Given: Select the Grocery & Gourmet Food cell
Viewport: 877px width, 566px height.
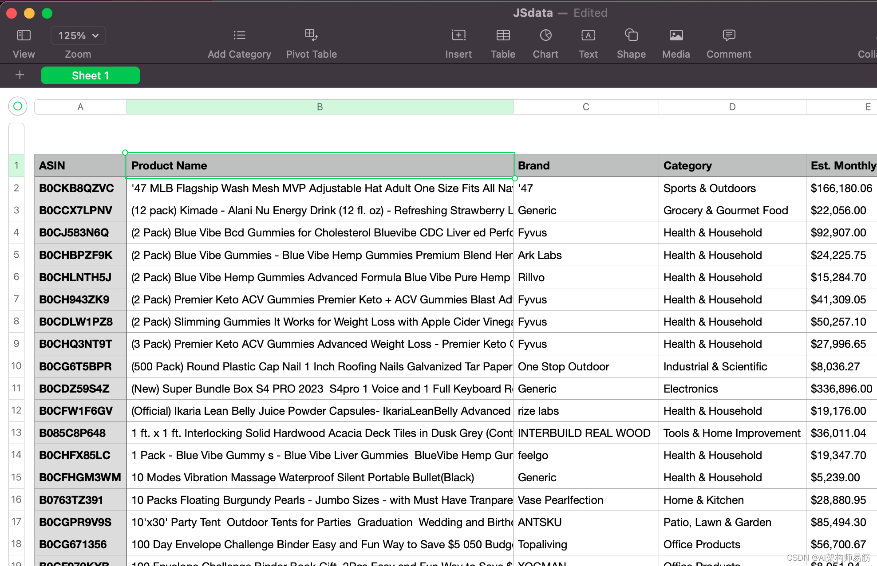Looking at the screenshot, I should point(732,210).
